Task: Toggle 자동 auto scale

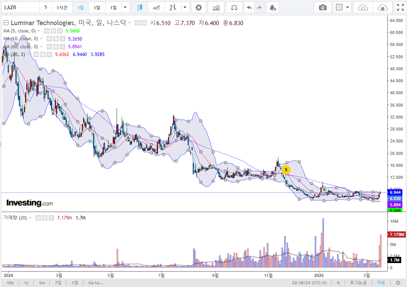Action: point(381,283)
